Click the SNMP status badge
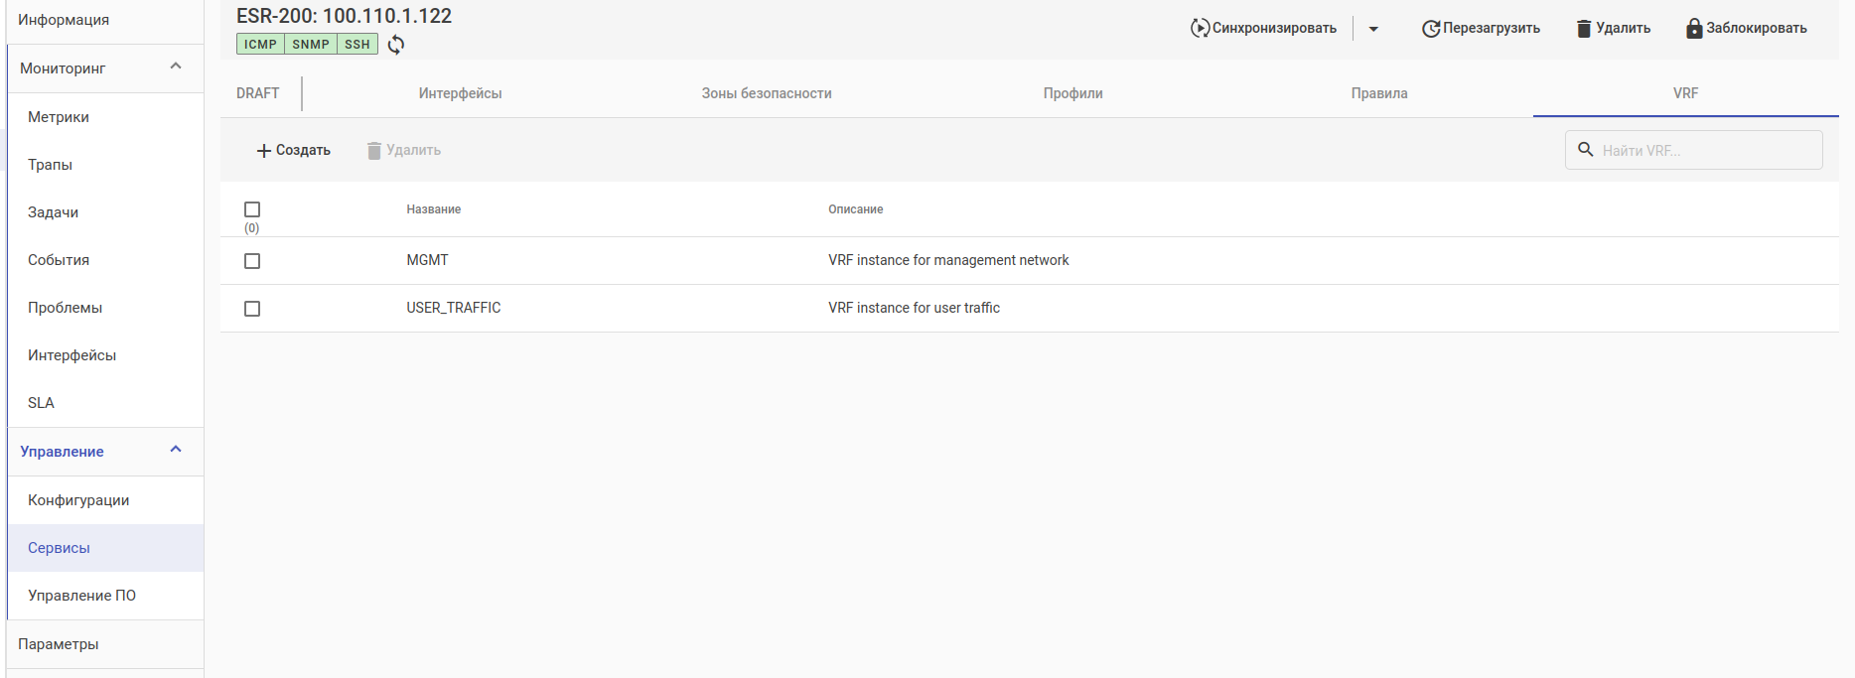Image resolution: width=1855 pixels, height=678 pixels. (x=310, y=45)
